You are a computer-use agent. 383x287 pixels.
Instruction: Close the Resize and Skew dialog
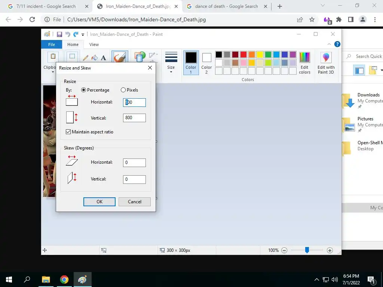pos(150,68)
